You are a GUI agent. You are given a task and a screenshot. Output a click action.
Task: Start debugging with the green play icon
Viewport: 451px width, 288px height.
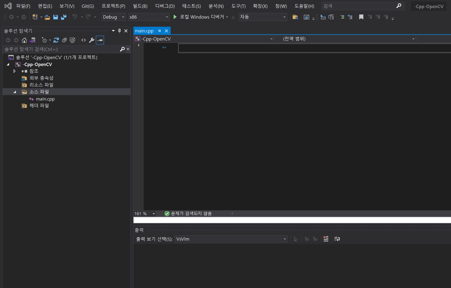pyautogui.click(x=175, y=17)
